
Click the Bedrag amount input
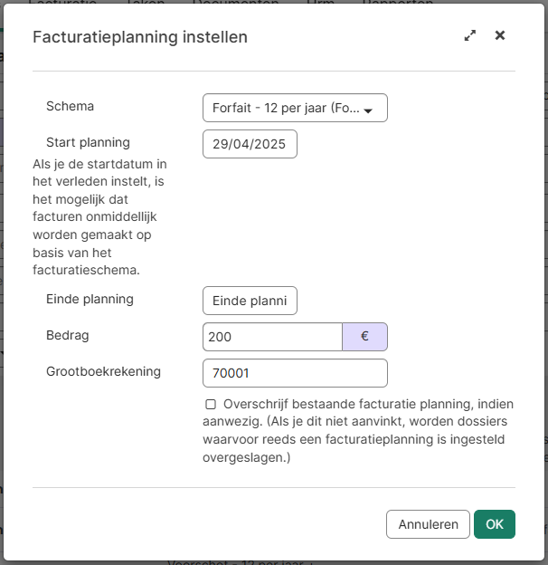tap(272, 337)
